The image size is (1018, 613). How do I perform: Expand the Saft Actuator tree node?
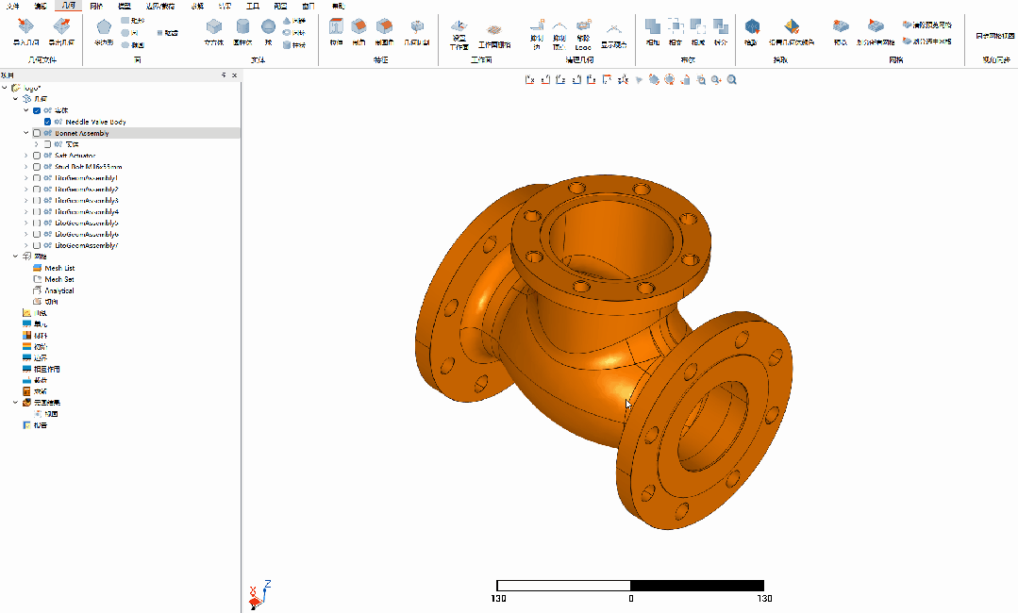pyautogui.click(x=26, y=156)
